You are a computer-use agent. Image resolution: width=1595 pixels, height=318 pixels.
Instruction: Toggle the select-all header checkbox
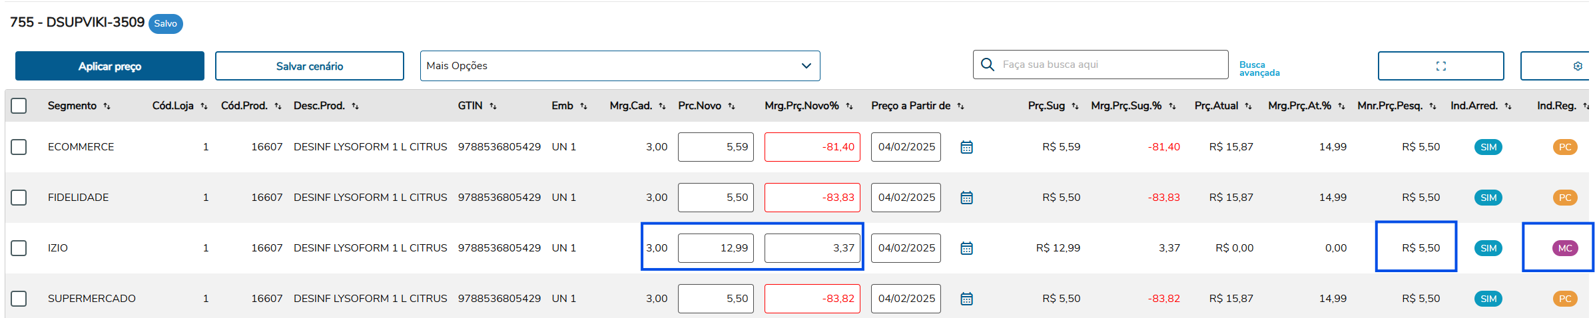[x=19, y=106]
